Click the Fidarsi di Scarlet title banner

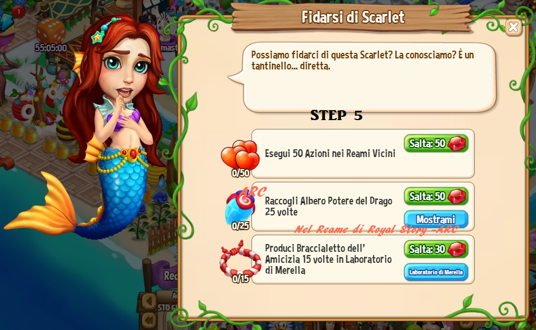point(352,17)
